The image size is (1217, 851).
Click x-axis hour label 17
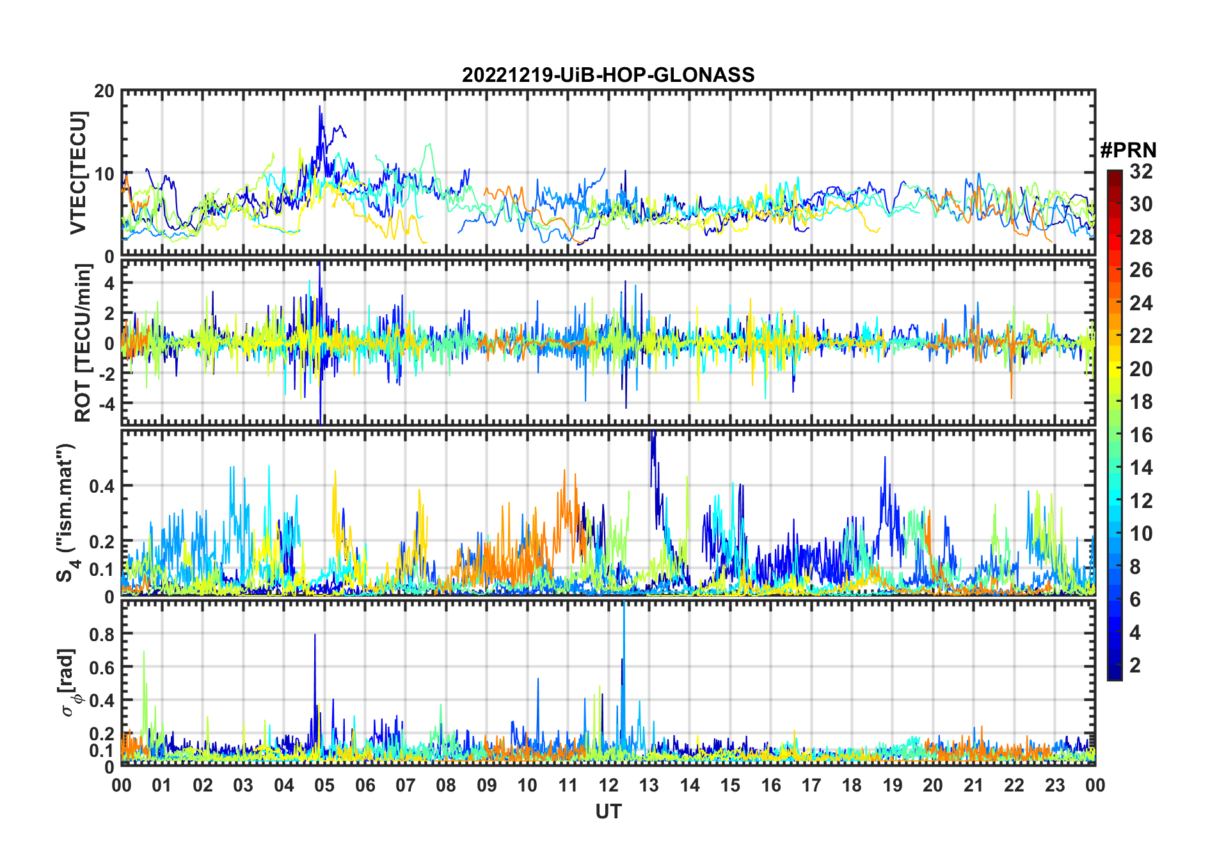811,785
